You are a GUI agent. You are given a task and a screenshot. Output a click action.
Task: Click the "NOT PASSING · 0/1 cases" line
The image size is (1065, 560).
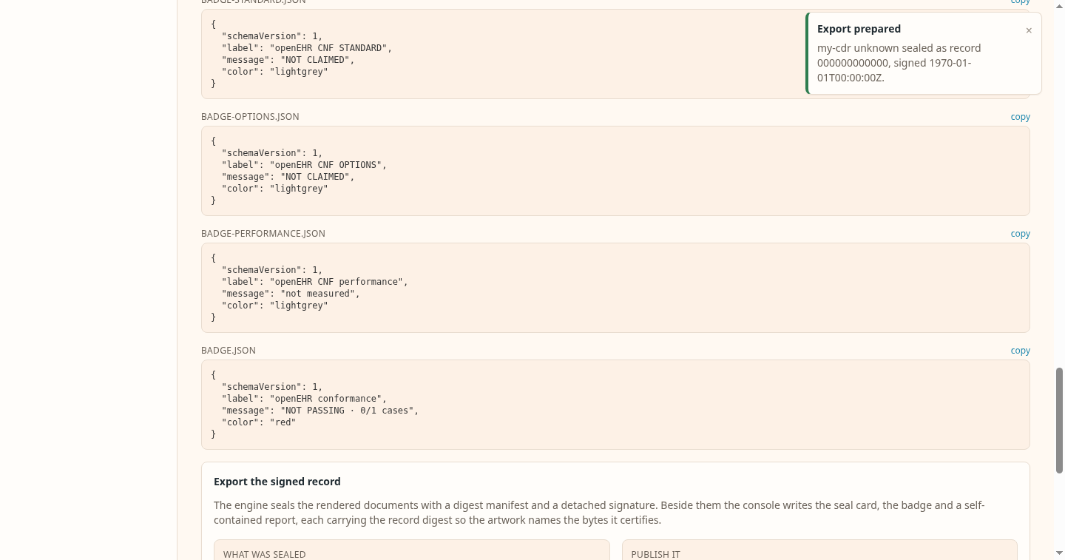pyautogui.click(x=320, y=411)
